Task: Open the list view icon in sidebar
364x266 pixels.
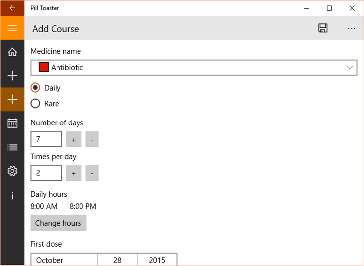Action: click(12, 147)
